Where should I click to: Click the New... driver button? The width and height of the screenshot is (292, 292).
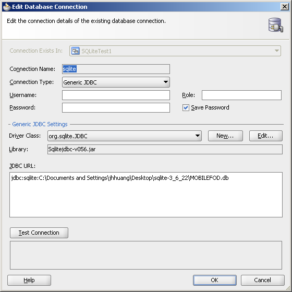pyautogui.click(x=225, y=136)
